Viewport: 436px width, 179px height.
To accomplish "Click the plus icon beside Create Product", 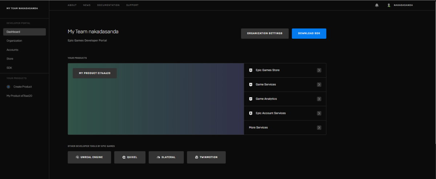I will pyautogui.click(x=8, y=87).
